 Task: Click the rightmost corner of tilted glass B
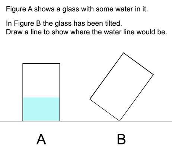click(153, 74)
